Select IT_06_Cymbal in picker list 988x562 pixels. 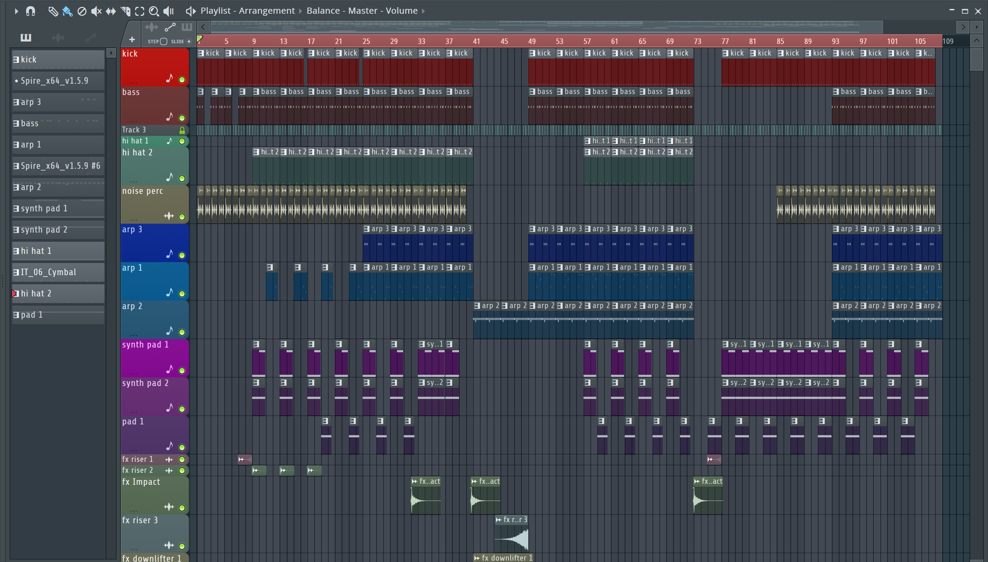point(58,272)
